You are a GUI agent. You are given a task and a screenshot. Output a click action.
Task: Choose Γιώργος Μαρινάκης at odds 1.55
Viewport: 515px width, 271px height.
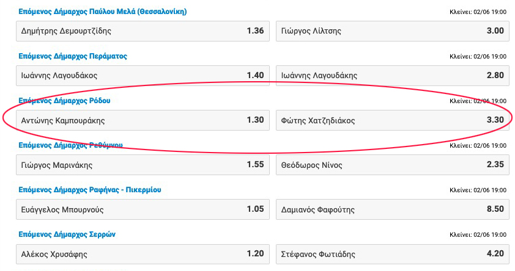coord(143,165)
